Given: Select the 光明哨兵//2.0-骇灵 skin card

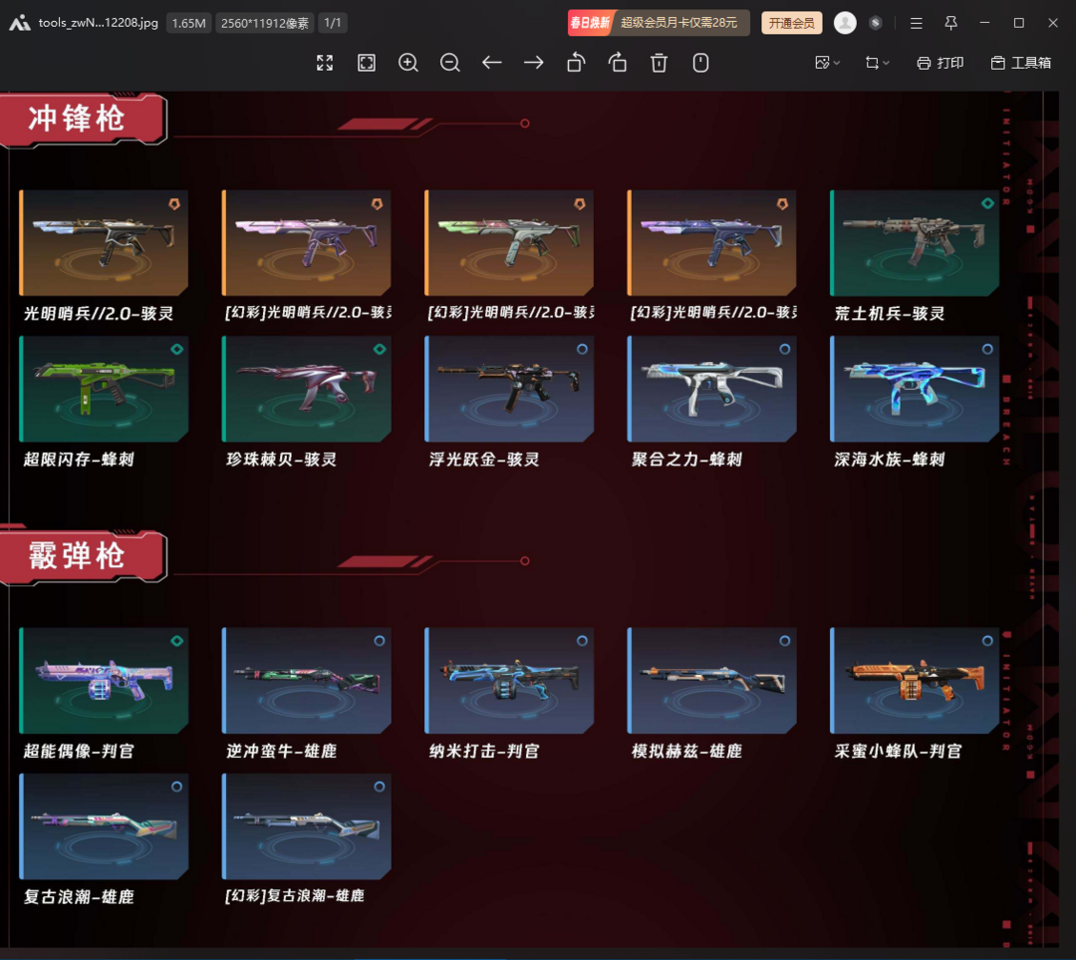Looking at the screenshot, I should point(104,243).
